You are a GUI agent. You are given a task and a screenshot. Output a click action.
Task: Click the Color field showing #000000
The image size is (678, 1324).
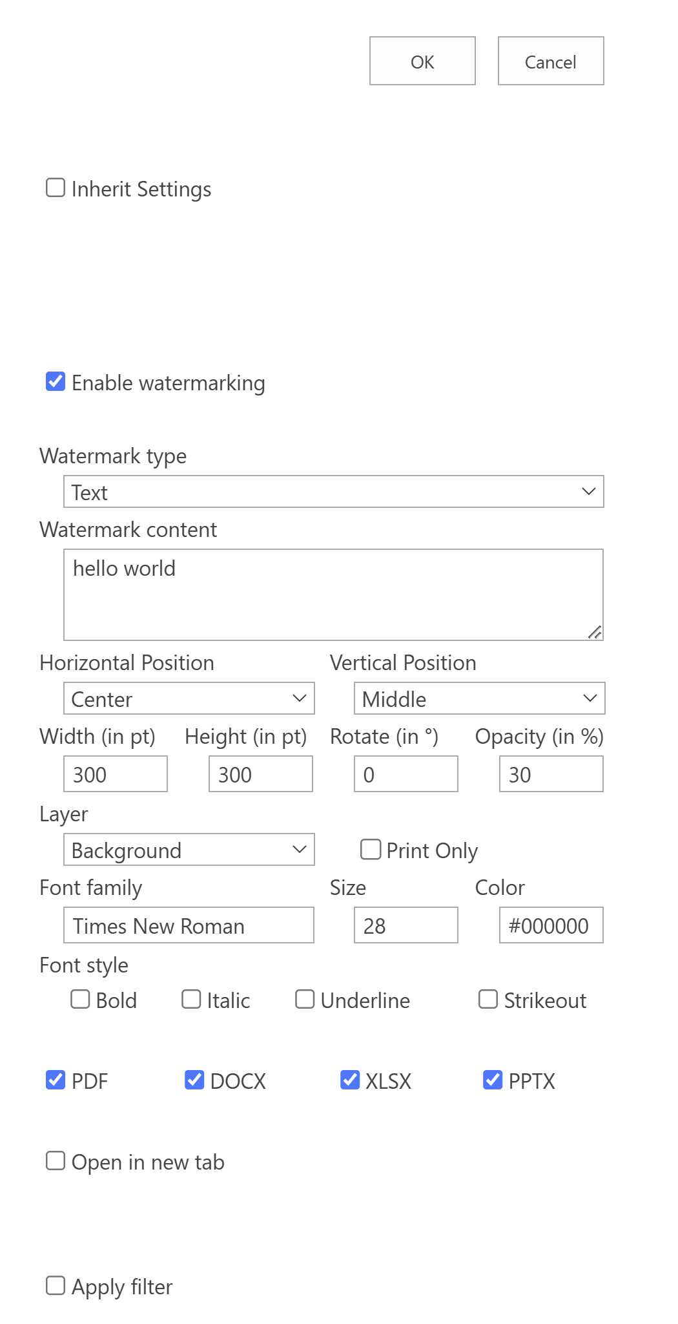[x=551, y=925]
